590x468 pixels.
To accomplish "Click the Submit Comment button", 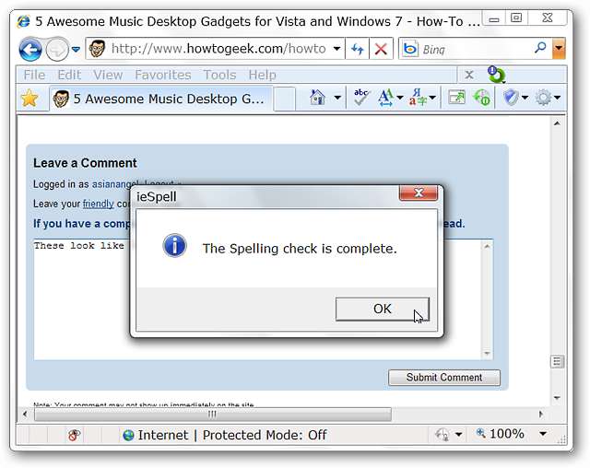I will 444,377.
